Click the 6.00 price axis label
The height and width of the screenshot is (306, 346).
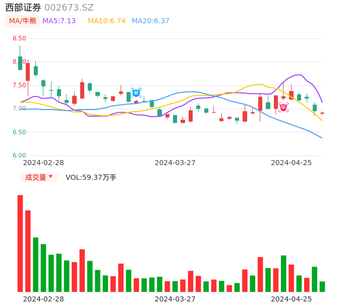click(19, 156)
